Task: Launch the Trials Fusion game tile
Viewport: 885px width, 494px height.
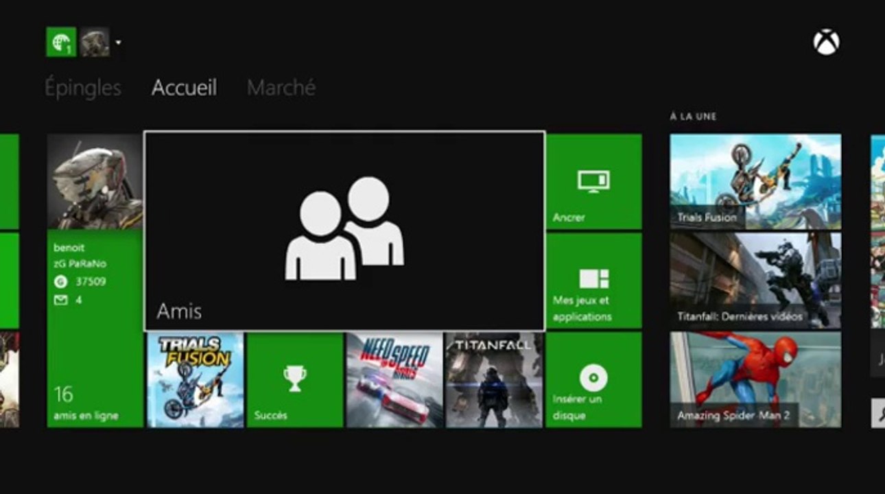Action: (x=195, y=380)
